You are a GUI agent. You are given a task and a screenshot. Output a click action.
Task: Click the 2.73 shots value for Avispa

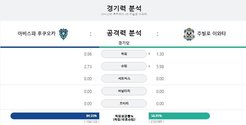click(88, 67)
